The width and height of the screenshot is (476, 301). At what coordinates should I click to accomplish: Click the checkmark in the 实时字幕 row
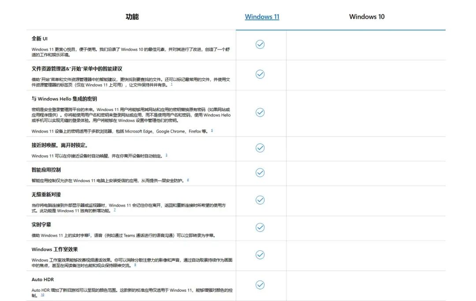[260, 227]
